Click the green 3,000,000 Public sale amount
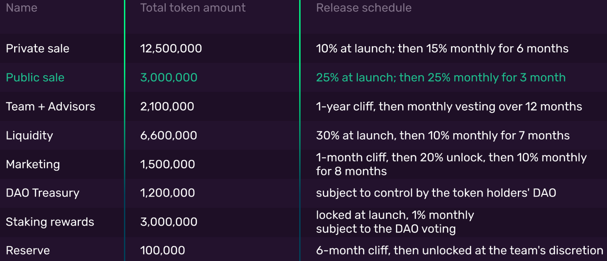The image size is (607, 261). [x=168, y=78]
